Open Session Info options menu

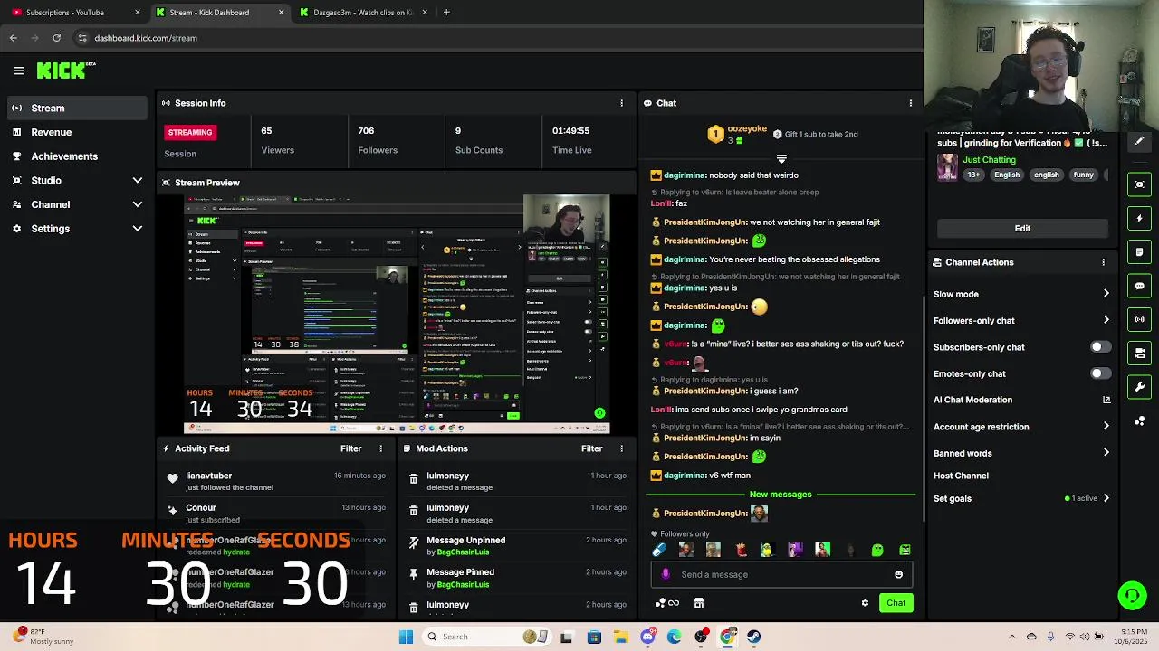(621, 103)
